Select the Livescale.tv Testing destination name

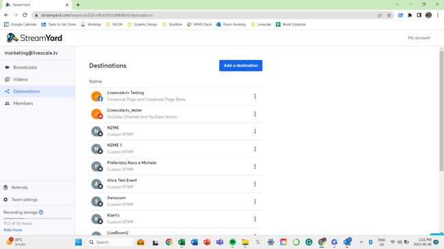tap(126, 93)
